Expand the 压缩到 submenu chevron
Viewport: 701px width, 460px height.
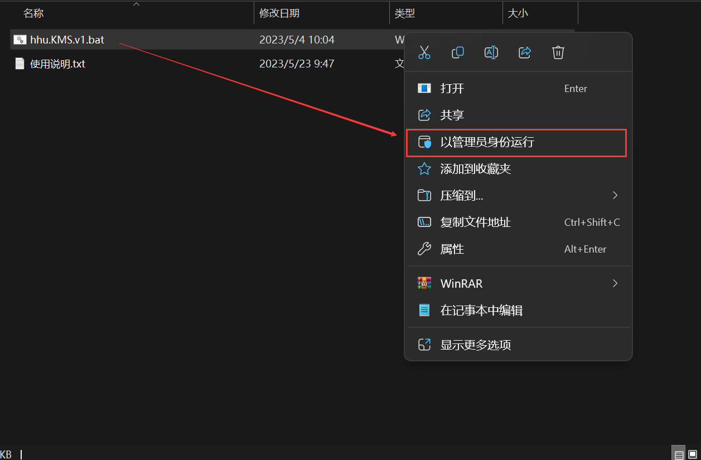pyautogui.click(x=615, y=195)
